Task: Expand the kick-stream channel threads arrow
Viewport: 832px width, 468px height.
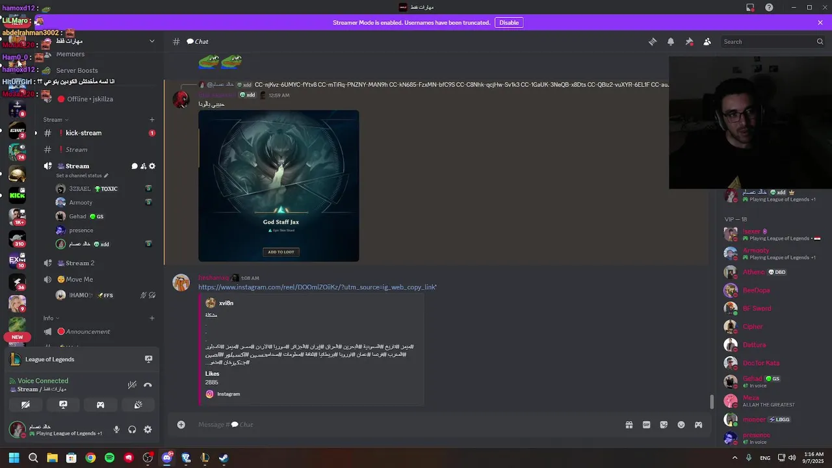Action: (36, 133)
